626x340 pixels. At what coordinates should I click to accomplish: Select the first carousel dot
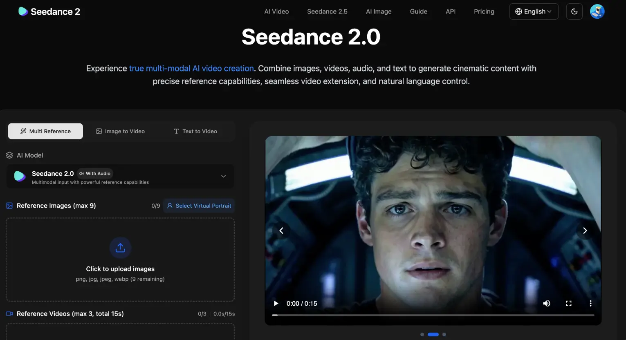point(422,334)
